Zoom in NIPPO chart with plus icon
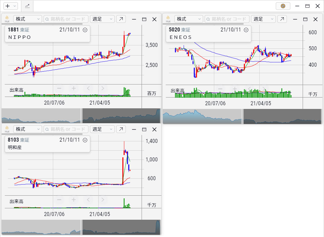This screenshot has width=324, height=237. (74, 88)
